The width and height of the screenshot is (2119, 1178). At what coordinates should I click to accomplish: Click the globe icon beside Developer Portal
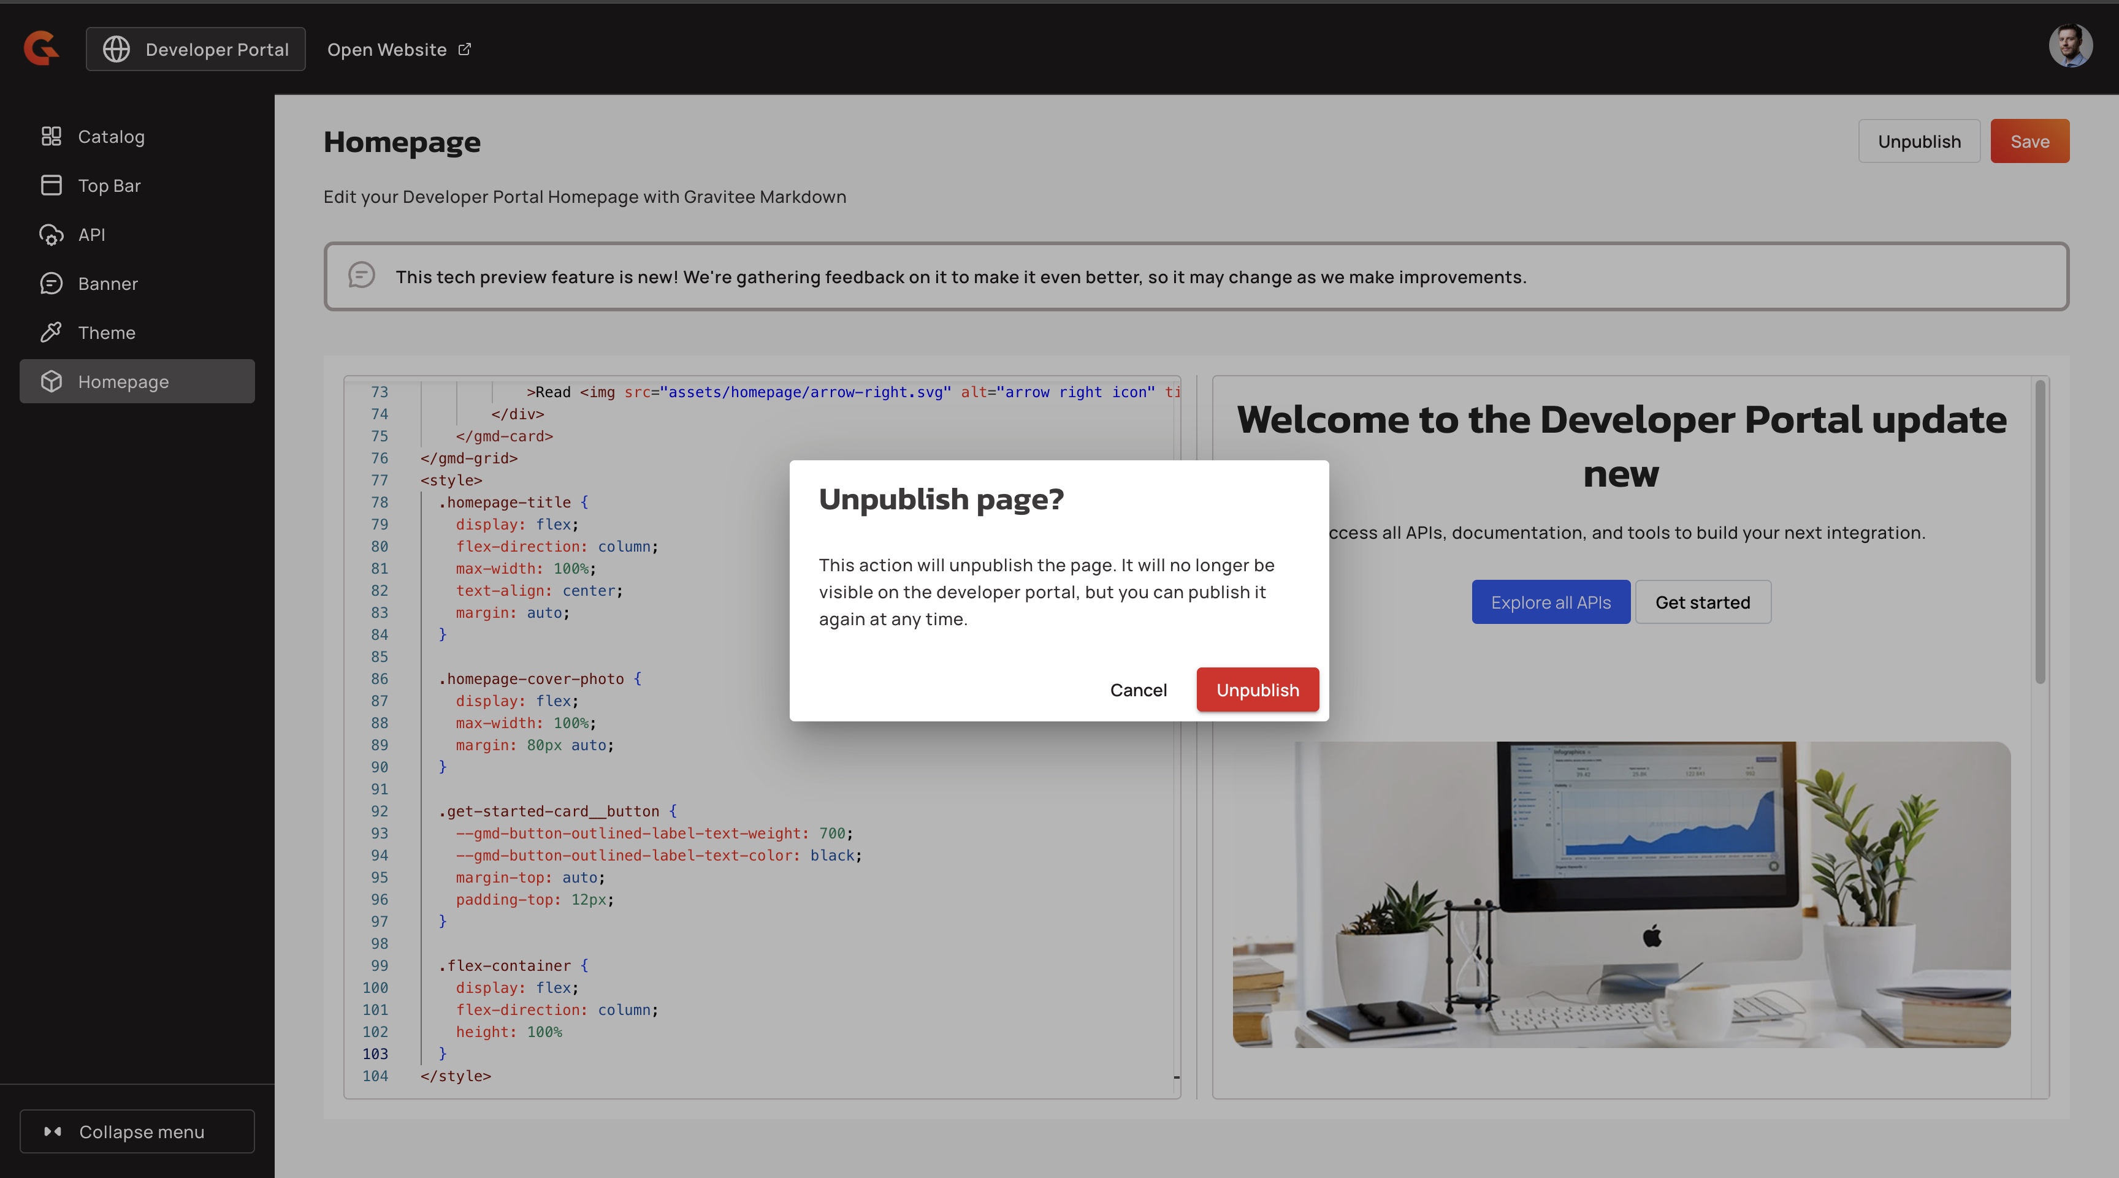pos(116,49)
